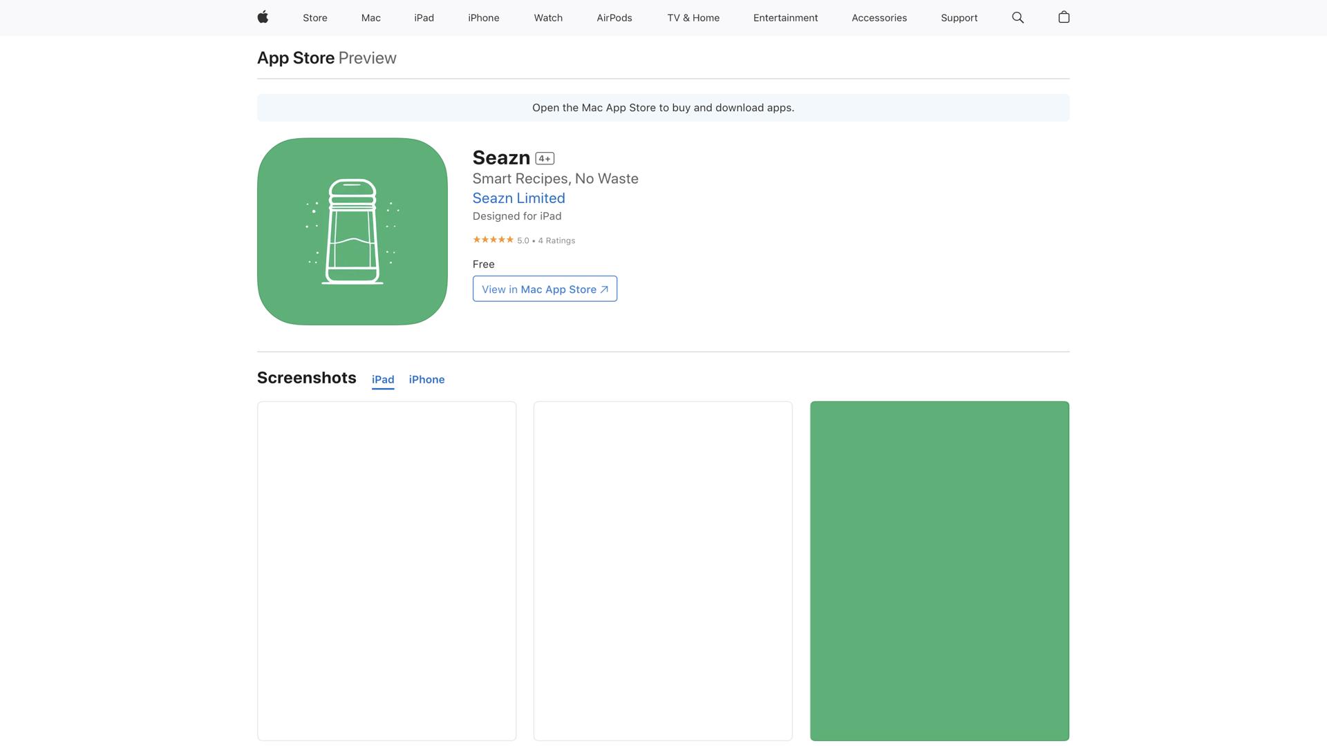Click View in Mac App Store button
1327x746 pixels.
point(545,289)
